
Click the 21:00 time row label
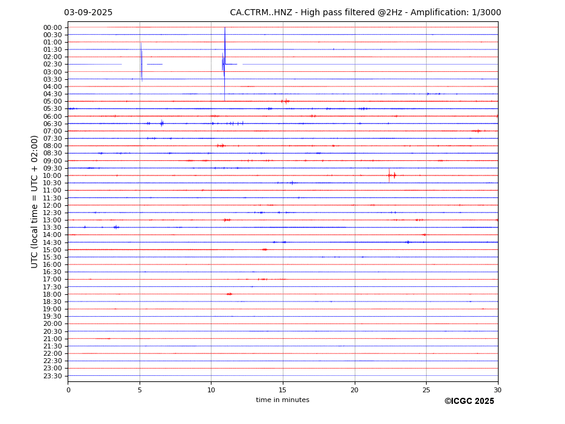52,339
